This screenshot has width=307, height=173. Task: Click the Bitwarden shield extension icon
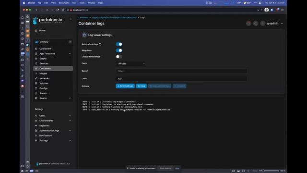click(272, 10)
